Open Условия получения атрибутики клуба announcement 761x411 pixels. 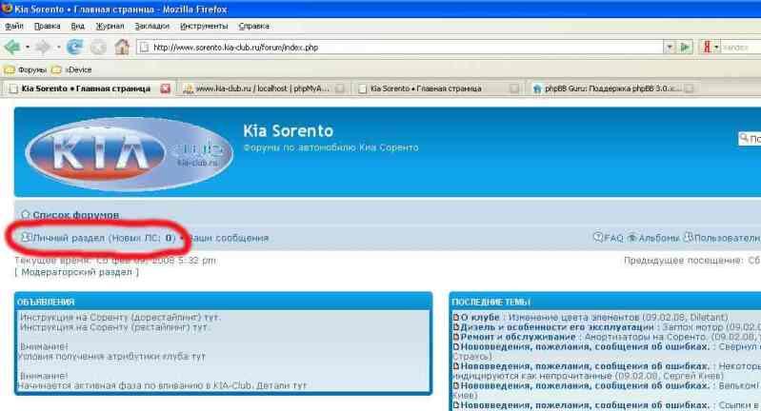pos(111,356)
